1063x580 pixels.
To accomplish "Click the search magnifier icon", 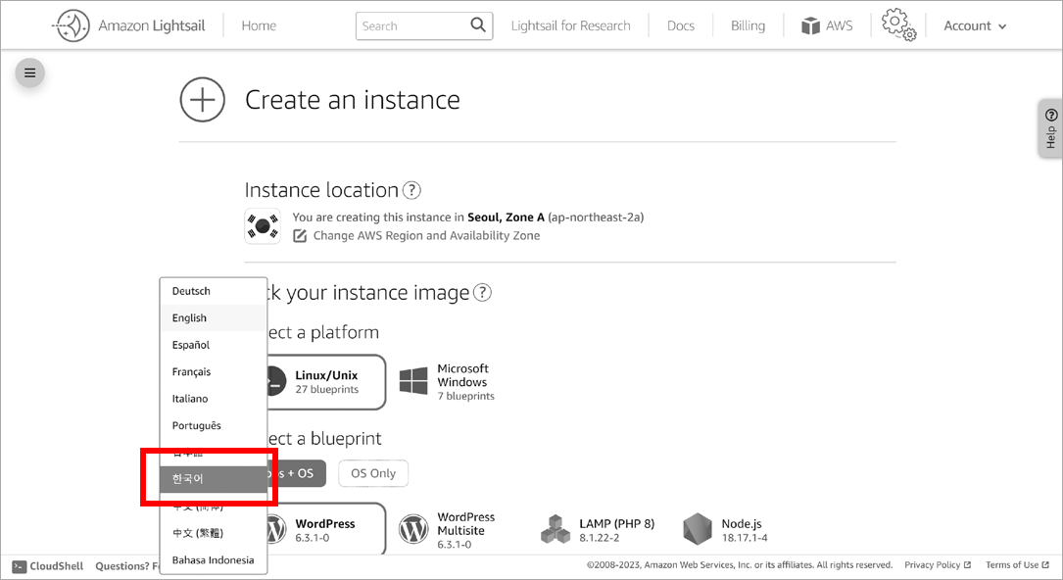I will (x=478, y=25).
